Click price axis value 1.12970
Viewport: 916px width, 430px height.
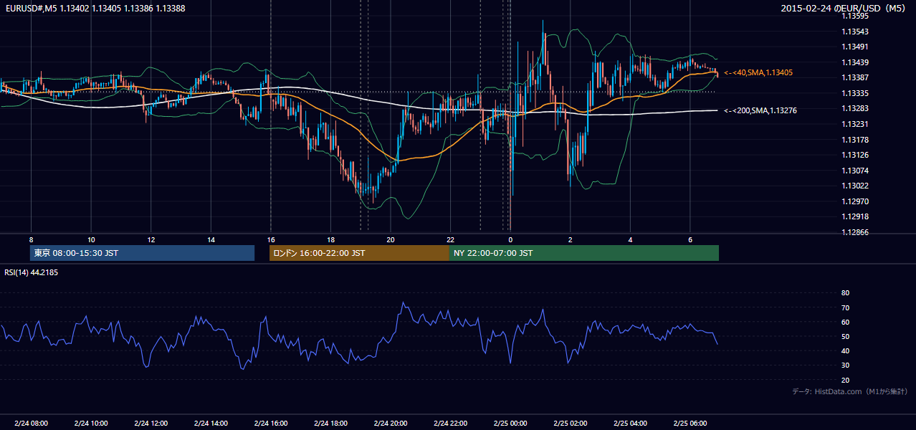point(856,201)
